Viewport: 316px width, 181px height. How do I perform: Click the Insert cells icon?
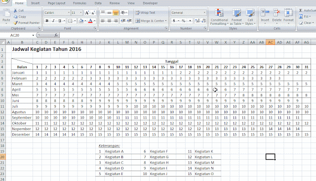[x=265, y=13]
